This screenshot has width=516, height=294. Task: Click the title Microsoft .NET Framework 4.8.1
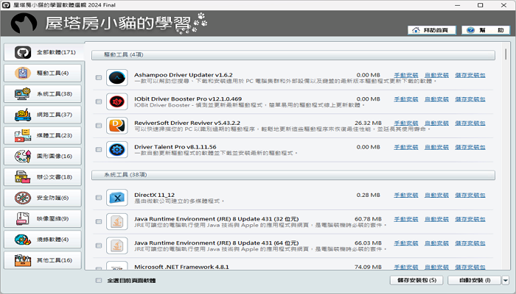[x=181, y=267]
